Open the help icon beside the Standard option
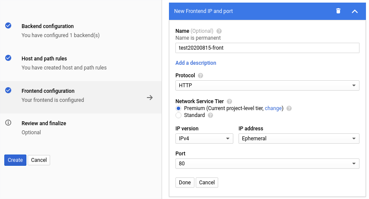 (x=210, y=115)
